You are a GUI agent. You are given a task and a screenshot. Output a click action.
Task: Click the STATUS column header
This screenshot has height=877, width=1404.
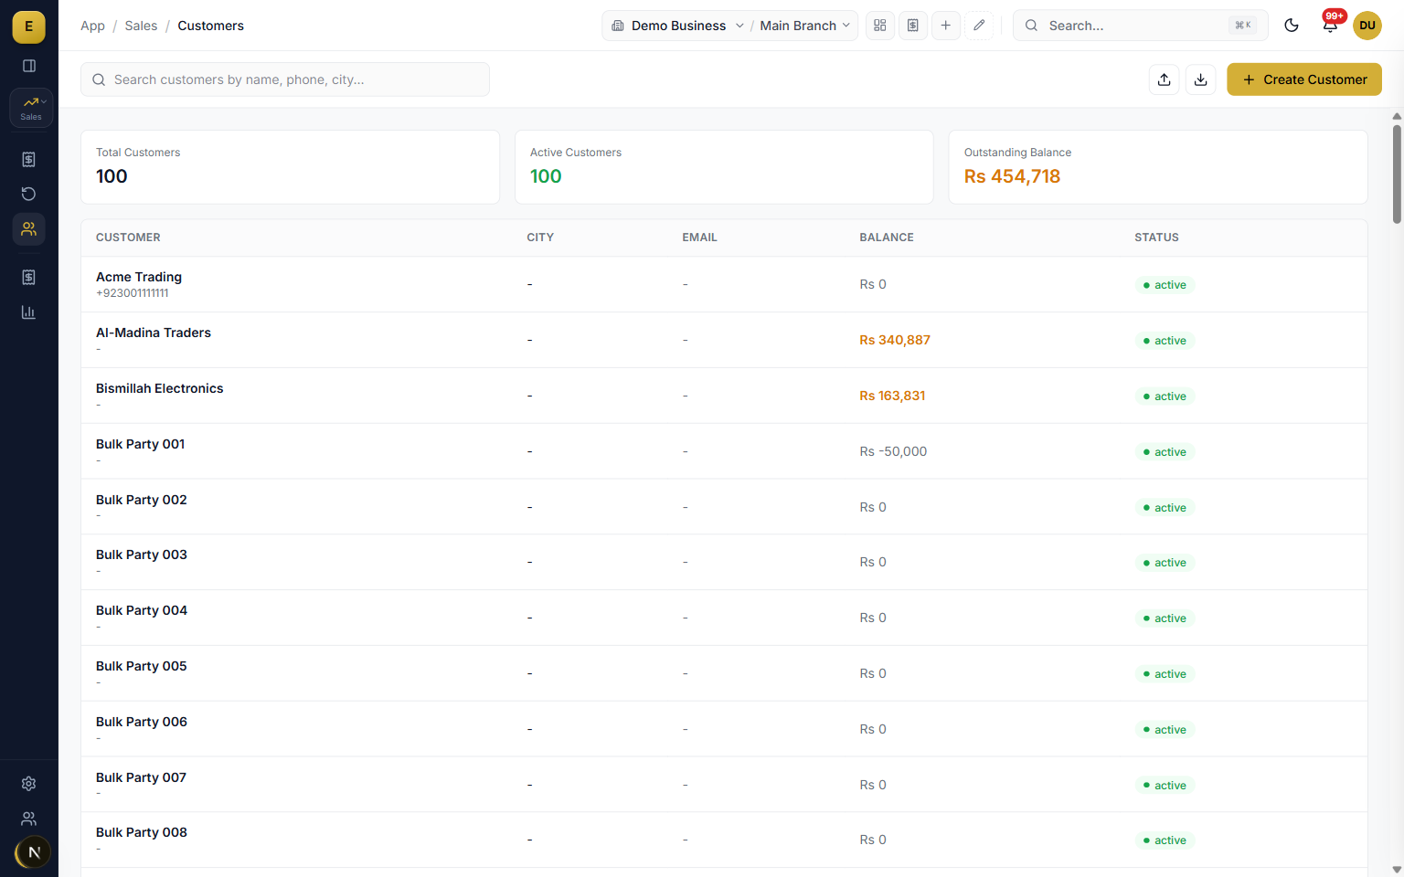pyautogui.click(x=1156, y=238)
